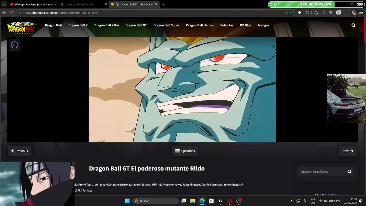Click the Windows taskbar Buscar box

point(156,201)
